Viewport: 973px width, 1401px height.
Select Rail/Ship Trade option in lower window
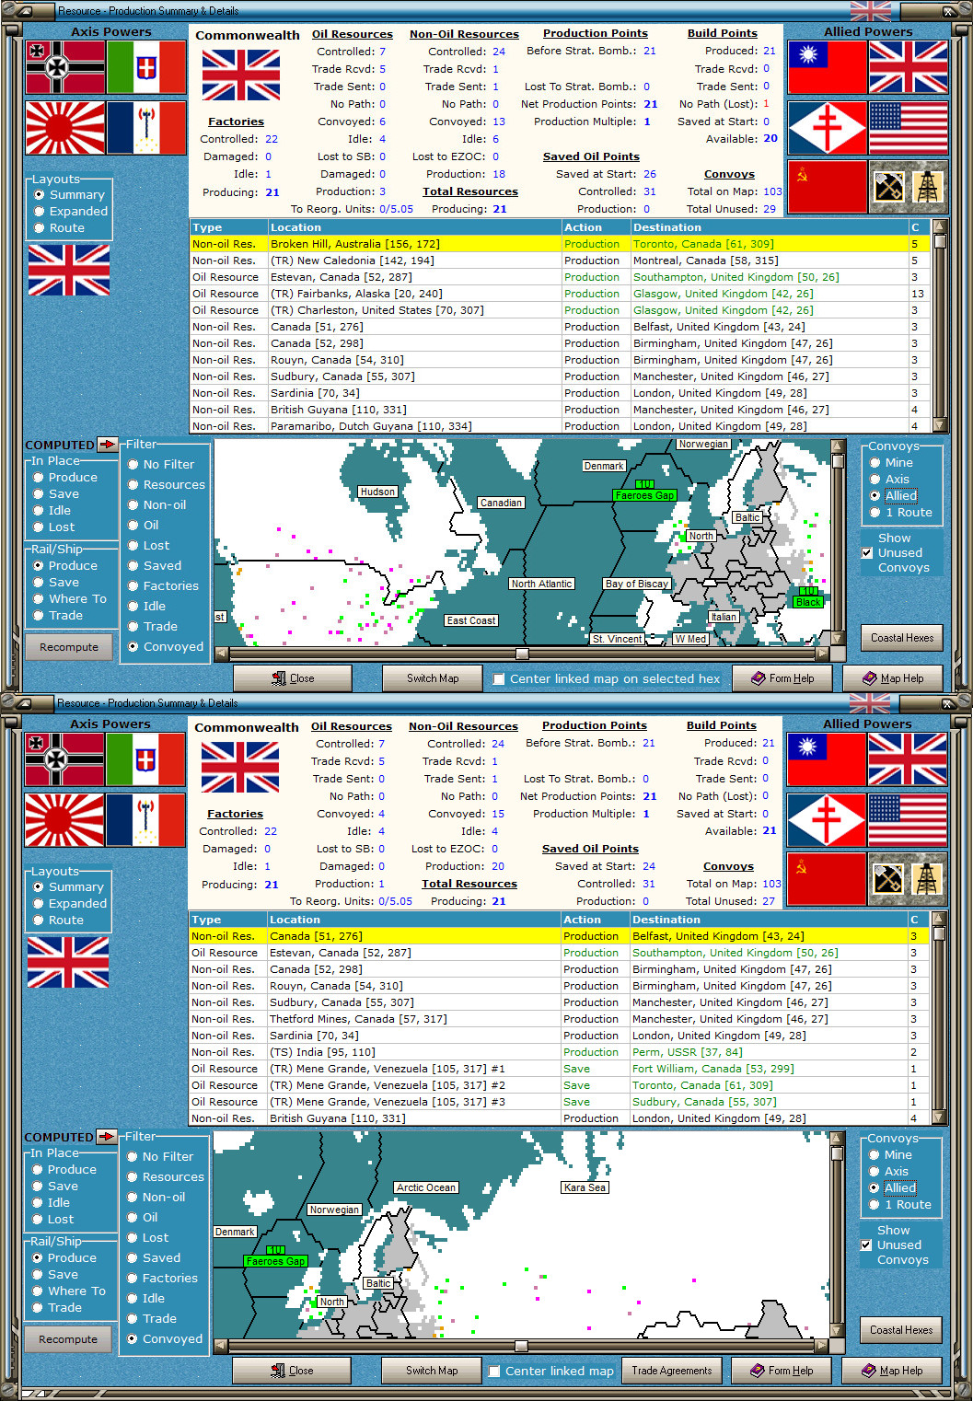(57, 1308)
